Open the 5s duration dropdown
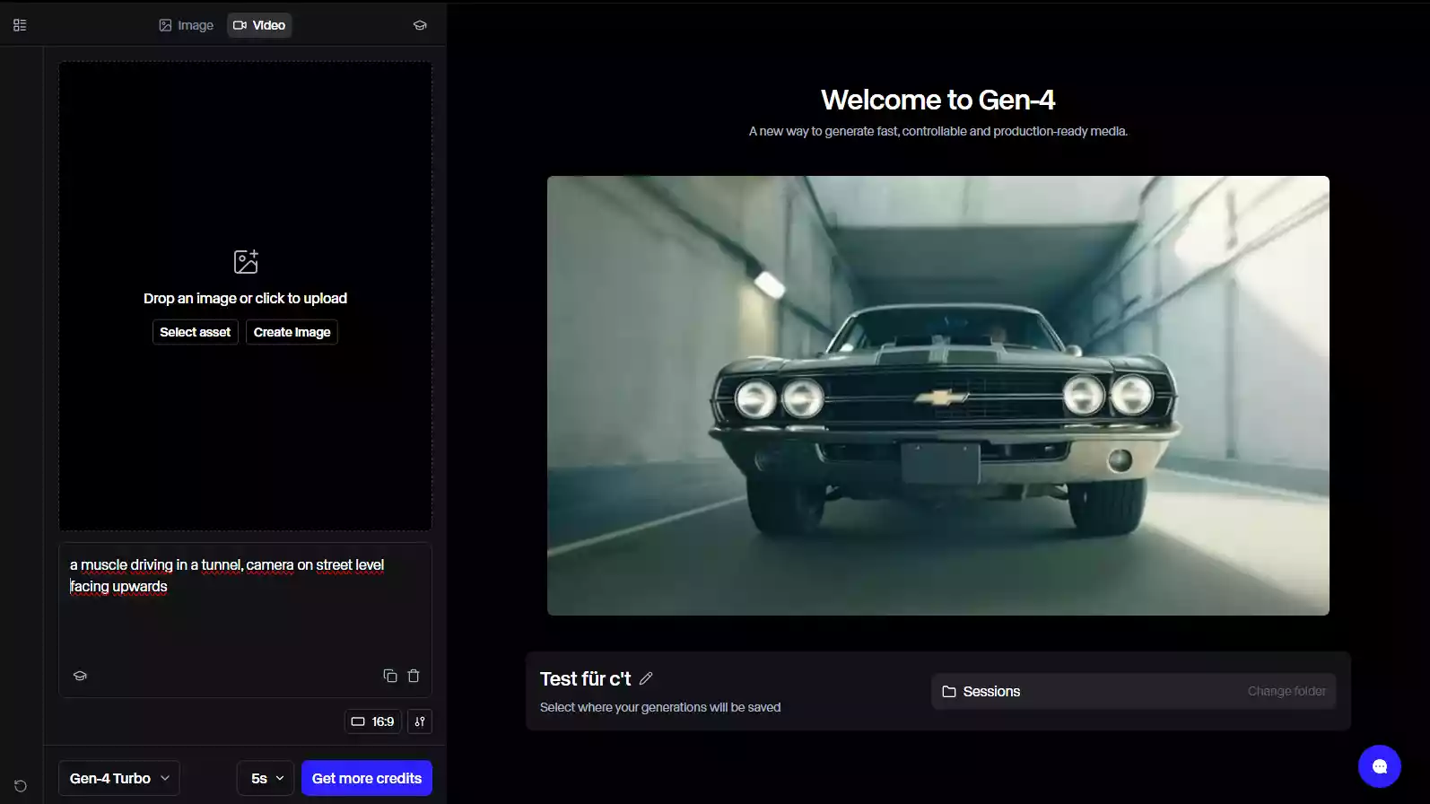This screenshot has width=1430, height=804. tap(266, 778)
